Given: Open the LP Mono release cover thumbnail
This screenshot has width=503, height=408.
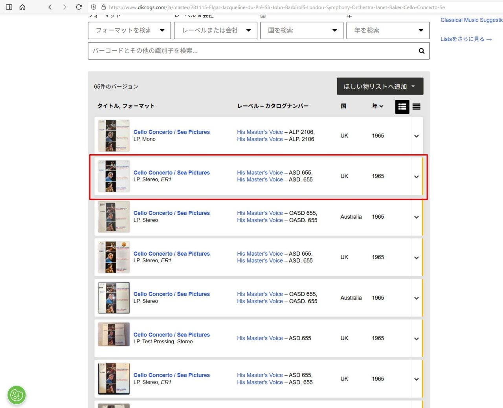Looking at the screenshot, I should [x=114, y=136].
